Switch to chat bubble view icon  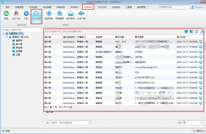point(186,31)
